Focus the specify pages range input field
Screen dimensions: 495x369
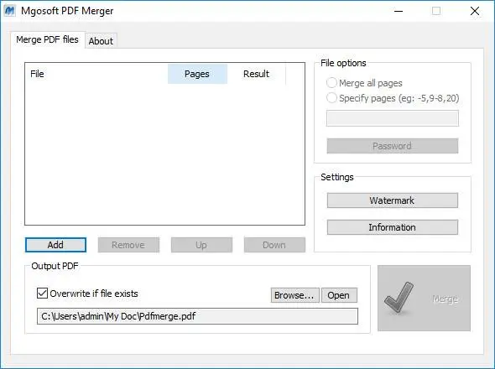tap(393, 118)
